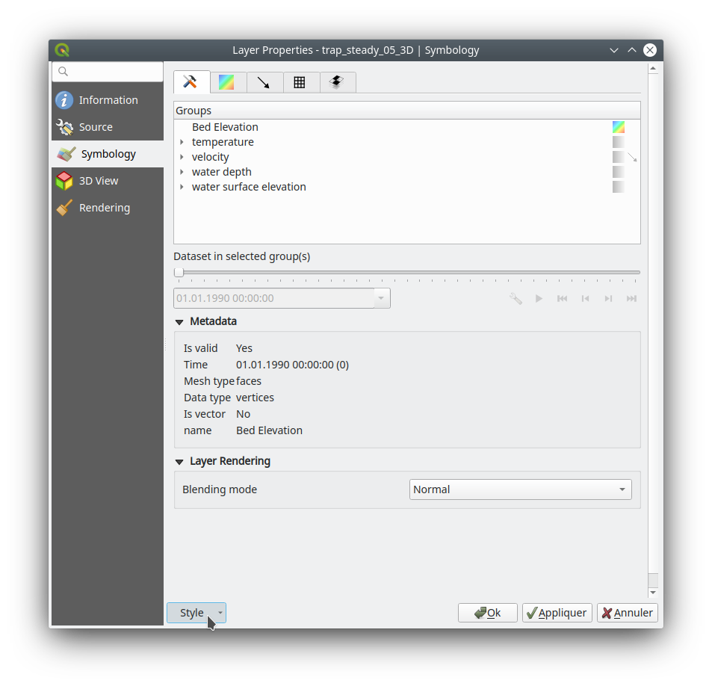Toggle velocity vector rendering arrow
The width and height of the screenshot is (712, 686).
pyautogui.click(x=632, y=157)
